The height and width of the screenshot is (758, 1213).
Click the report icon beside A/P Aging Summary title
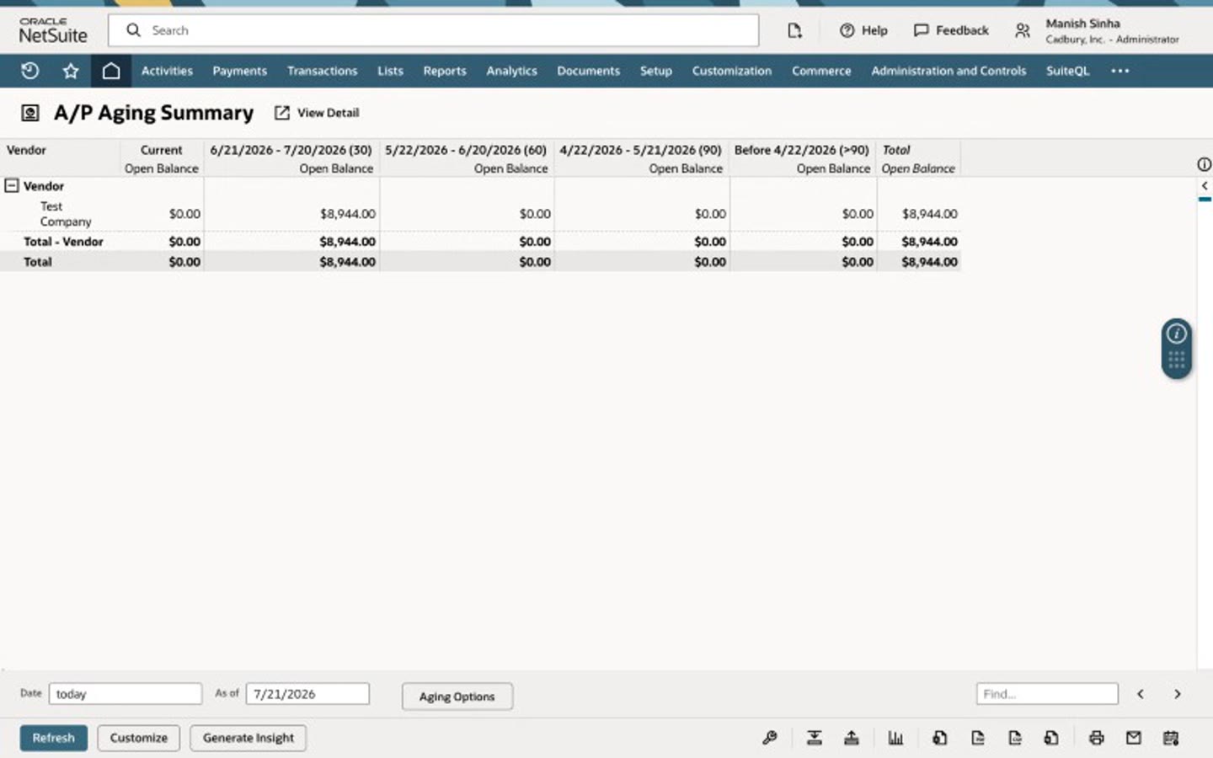30,113
